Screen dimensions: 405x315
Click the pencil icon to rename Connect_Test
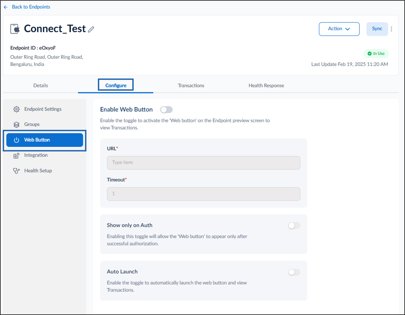pos(91,29)
